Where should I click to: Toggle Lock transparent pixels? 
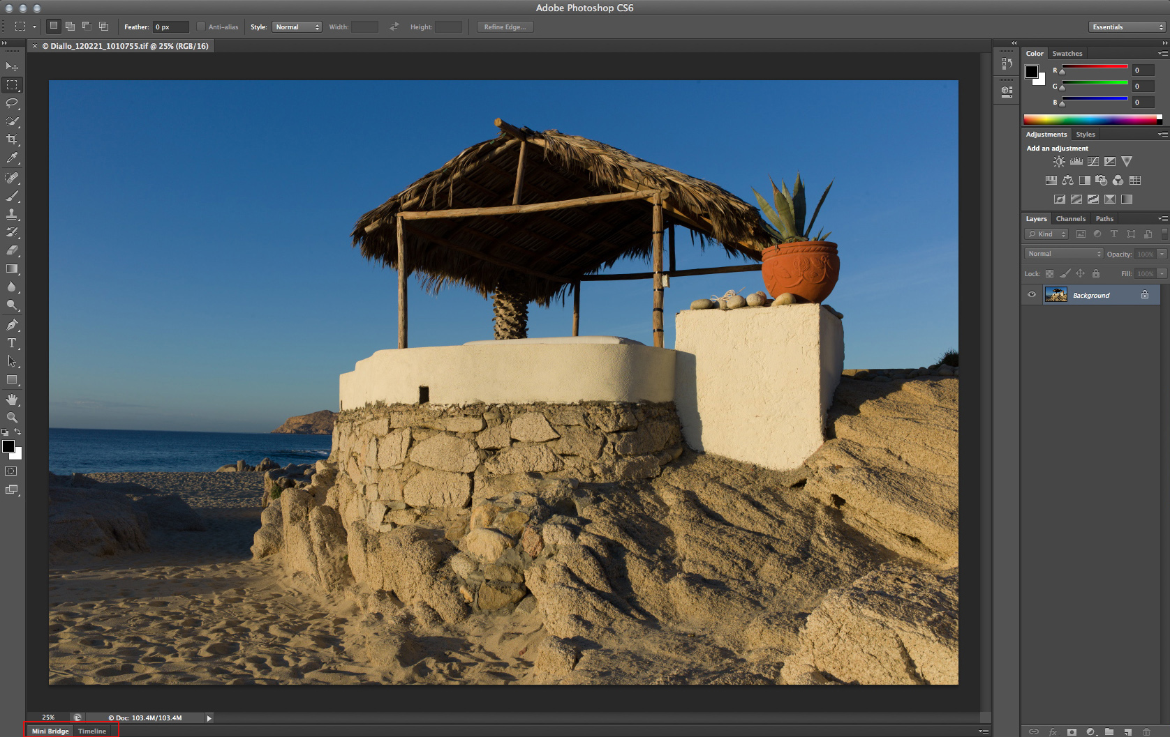pos(1049,274)
